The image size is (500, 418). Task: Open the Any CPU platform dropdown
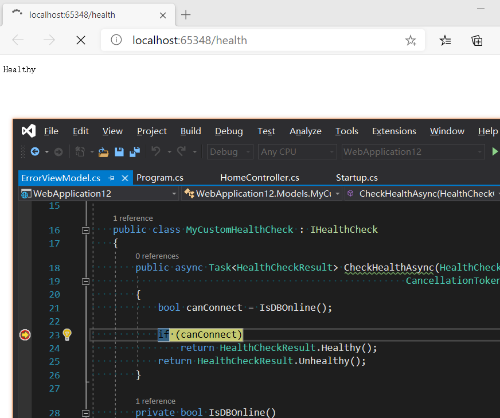click(x=298, y=152)
